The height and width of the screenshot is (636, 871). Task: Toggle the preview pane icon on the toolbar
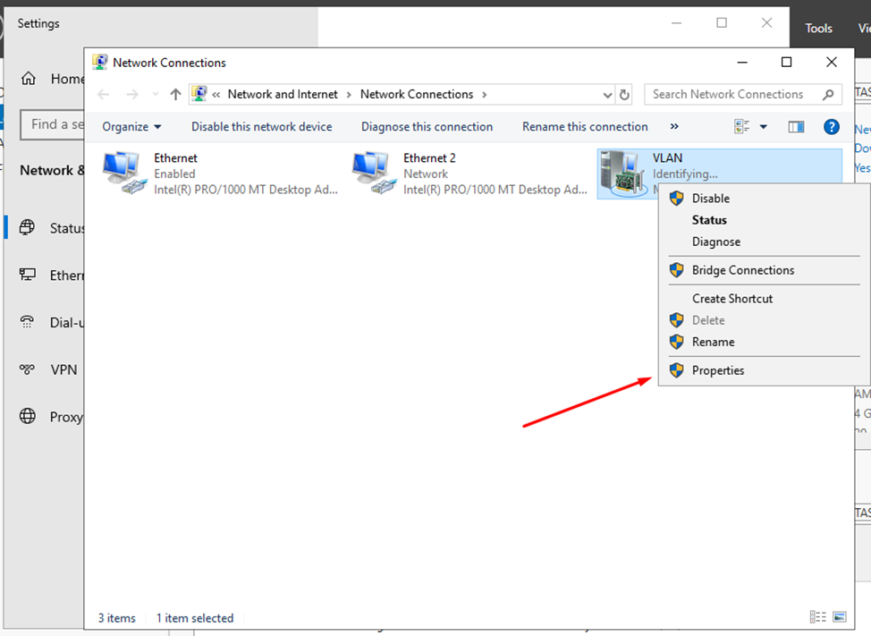pyautogui.click(x=796, y=126)
